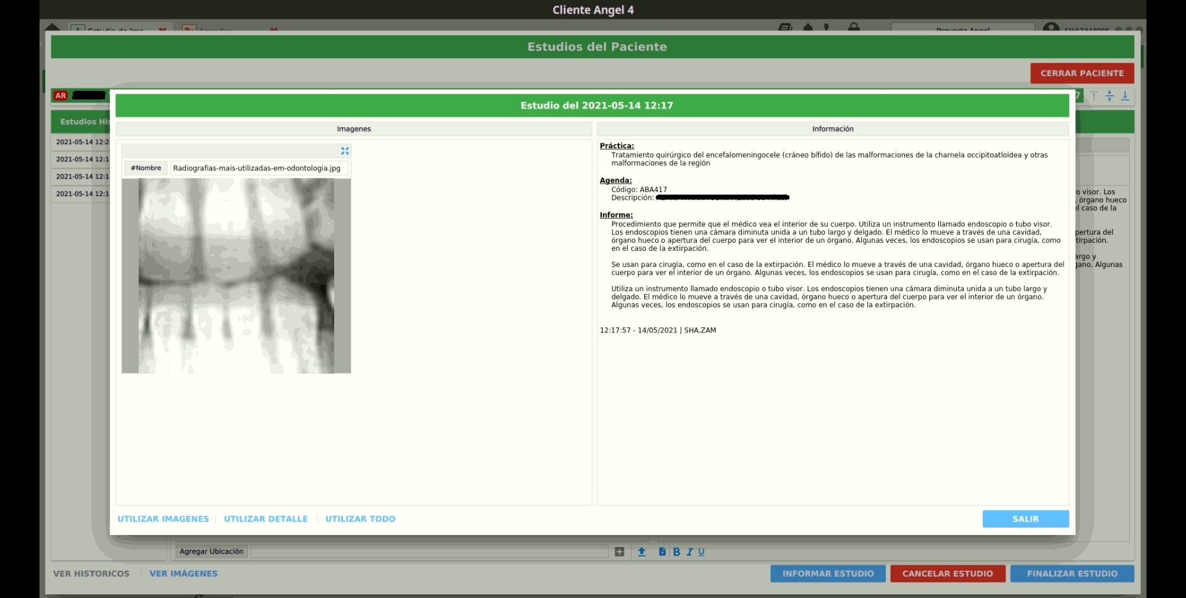This screenshot has width=1186, height=598.
Task: Click the red AR patient badge
Action: tap(61, 96)
